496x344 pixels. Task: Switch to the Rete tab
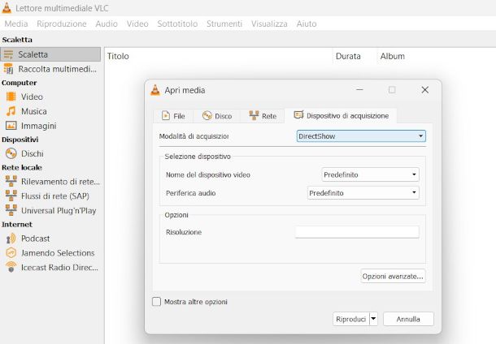point(263,116)
